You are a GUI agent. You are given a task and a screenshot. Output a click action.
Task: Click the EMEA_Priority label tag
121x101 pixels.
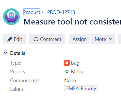[81, 88]
